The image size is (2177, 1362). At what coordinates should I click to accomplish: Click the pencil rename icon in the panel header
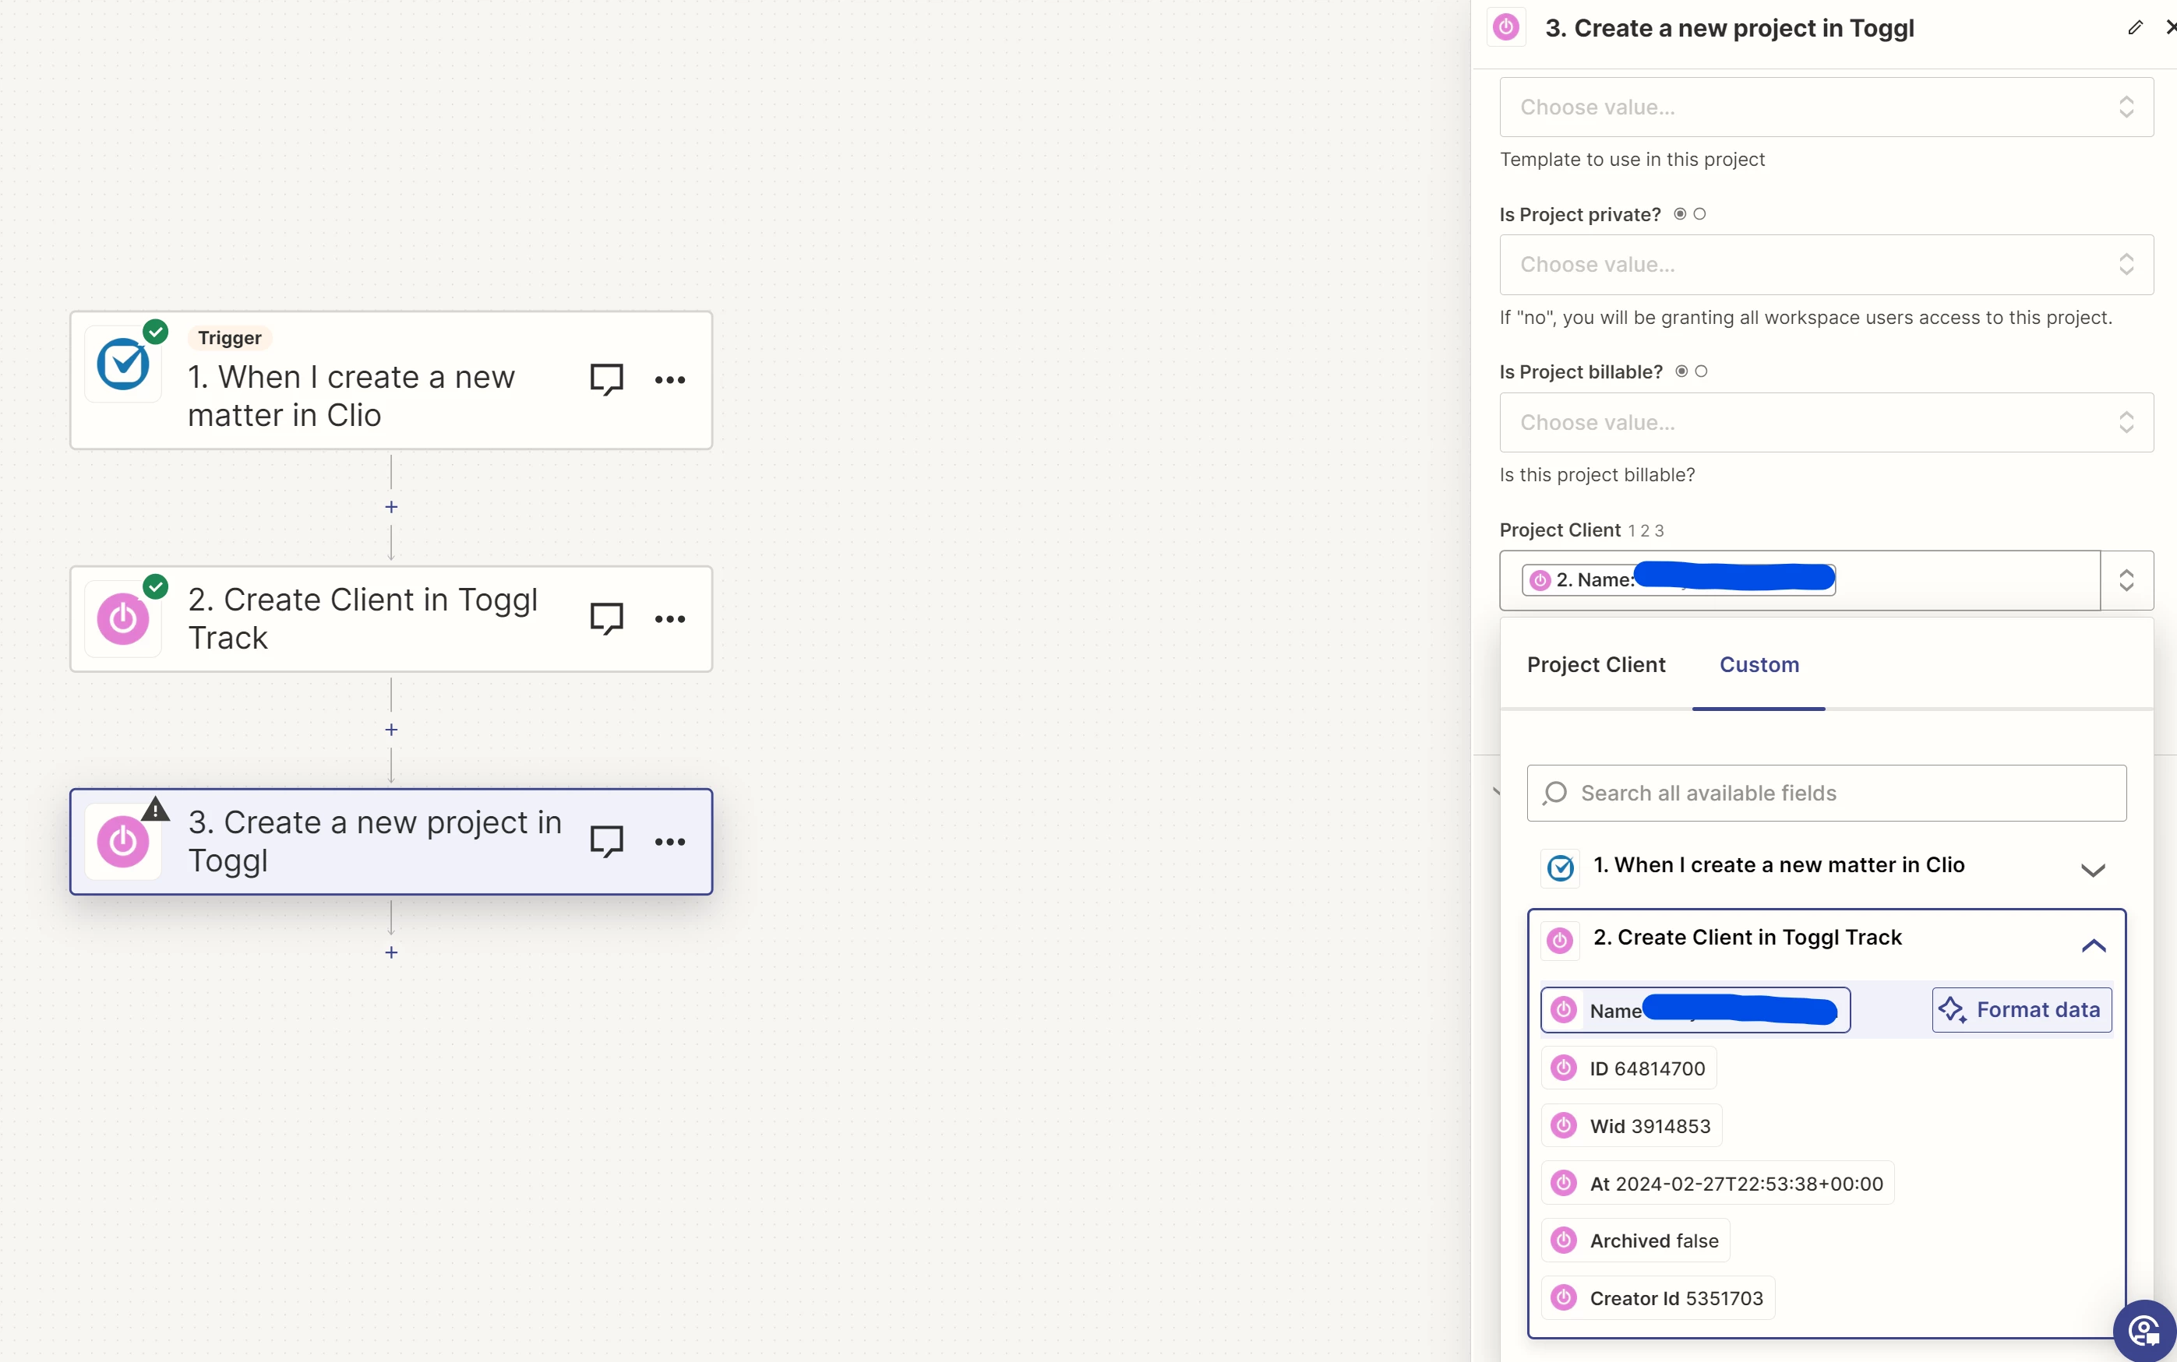point(2135,28)
